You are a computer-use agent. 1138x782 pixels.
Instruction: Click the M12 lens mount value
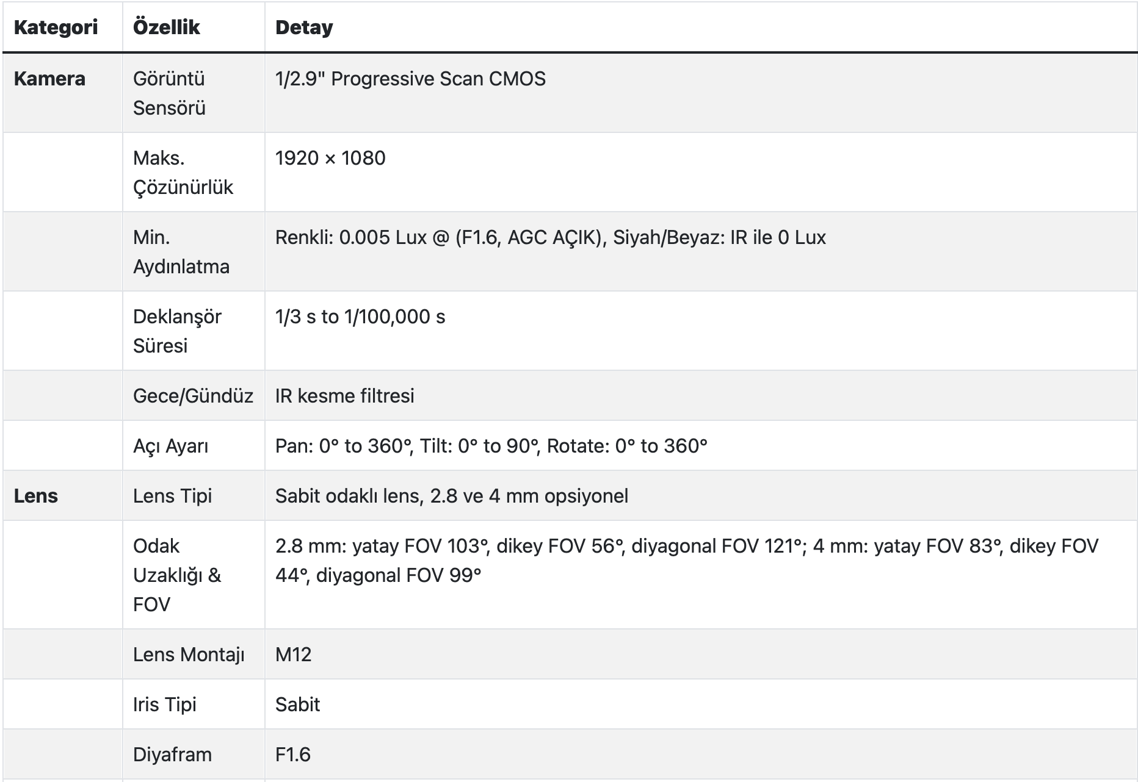[293, 655]
